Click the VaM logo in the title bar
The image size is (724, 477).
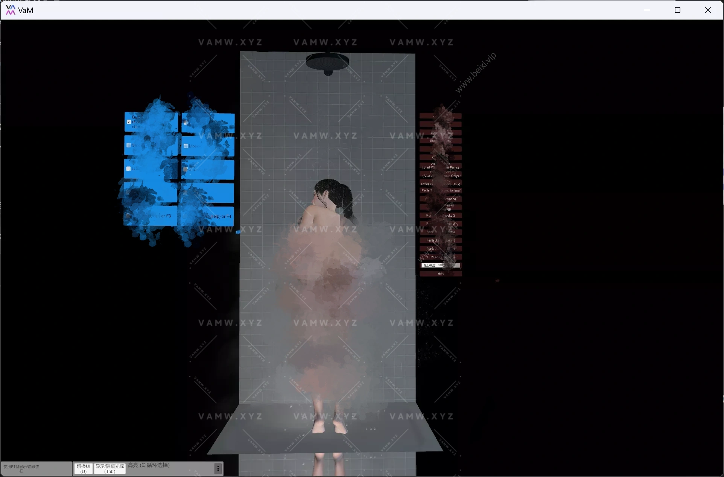[10, 10]
